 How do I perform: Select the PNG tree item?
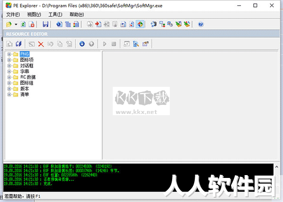click(x=25, y=54)
